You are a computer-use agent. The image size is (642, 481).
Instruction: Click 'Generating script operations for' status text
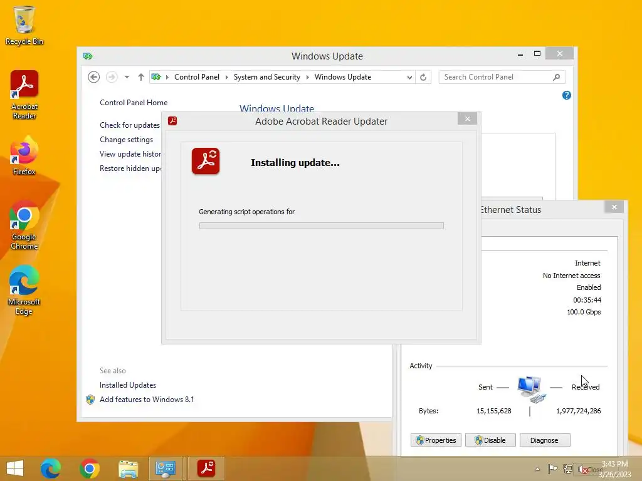247,212
